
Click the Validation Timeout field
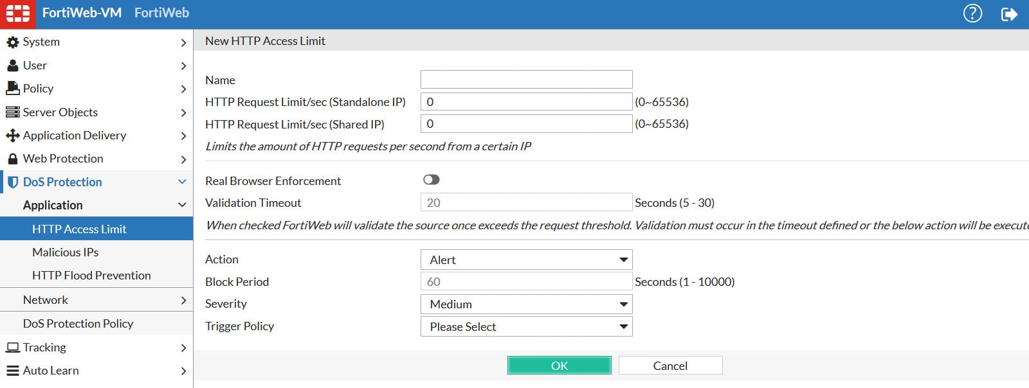tap(526, 202)
